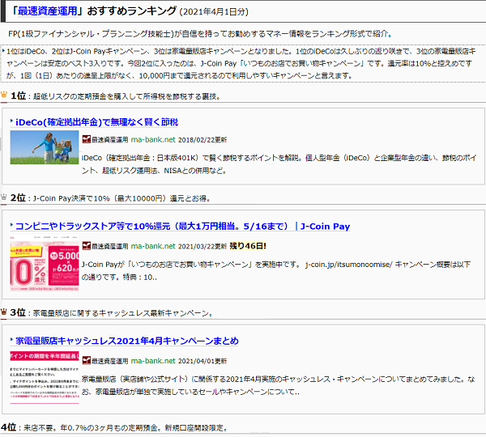Click the 家電量販店 campaign thumbnail image
Viewport: 486px width, 437px height.
[x=45, y=378]
